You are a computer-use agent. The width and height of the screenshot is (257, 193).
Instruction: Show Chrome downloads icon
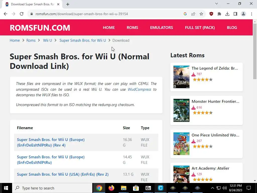click(x=227, y=14)
